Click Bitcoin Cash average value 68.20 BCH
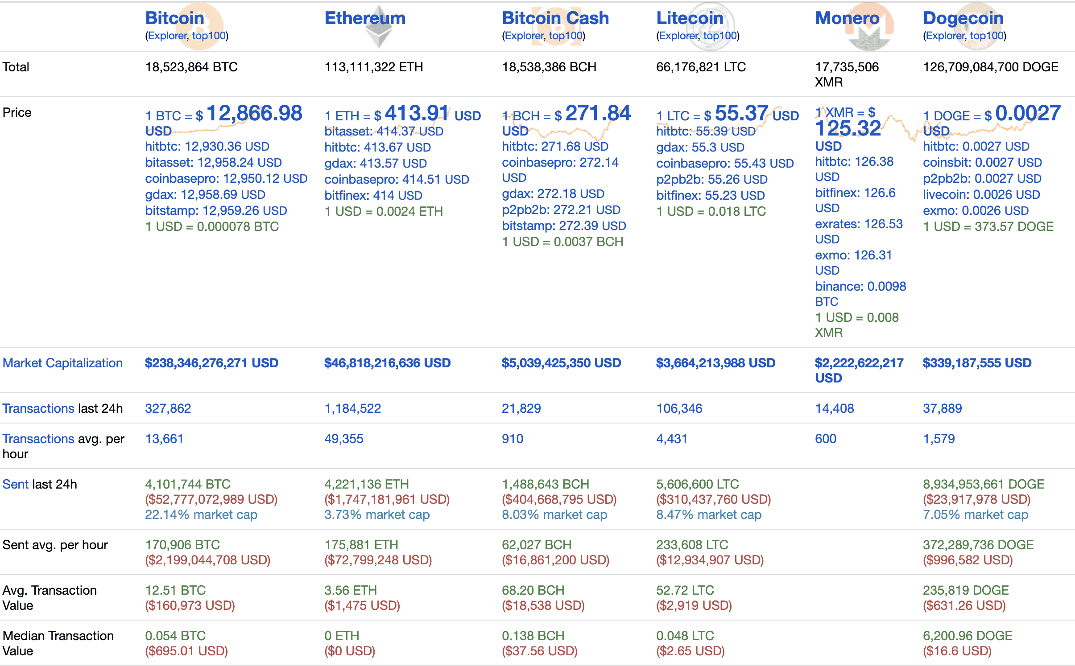This screenshot has width=1075, height=666. 533,590
